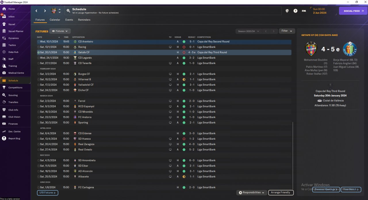Click the Previous Meetings button
The image size is (368, 200).
click(x=326, y=189)
